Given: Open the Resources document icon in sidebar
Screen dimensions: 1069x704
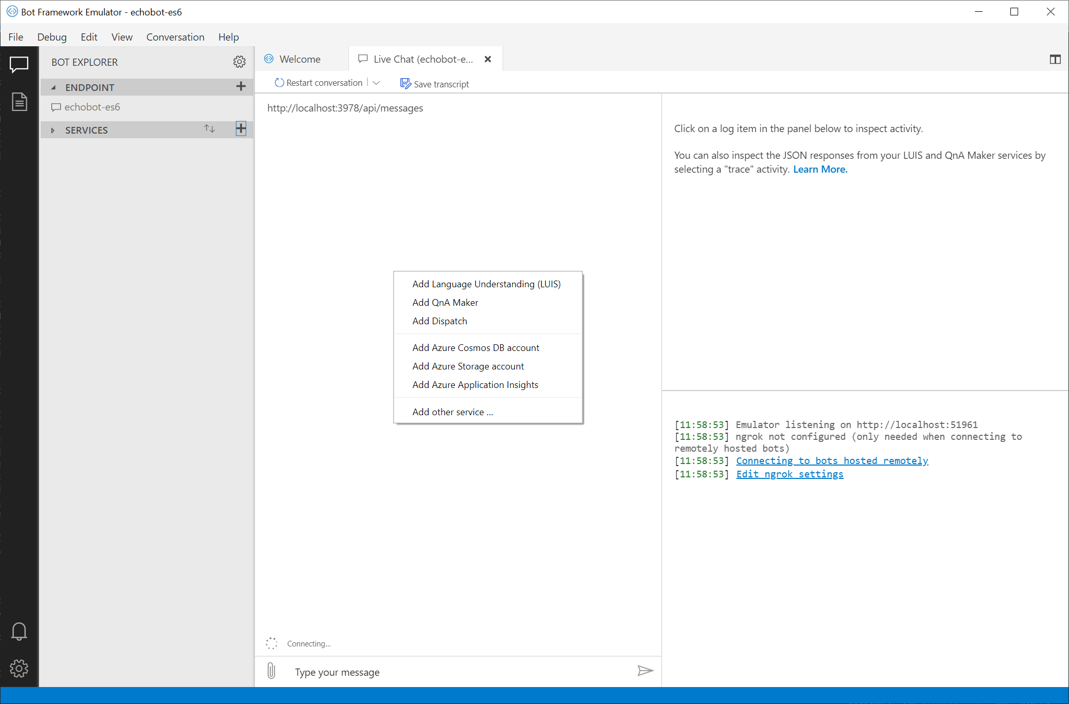Looking at the screenshot, I should pos(19,102).
